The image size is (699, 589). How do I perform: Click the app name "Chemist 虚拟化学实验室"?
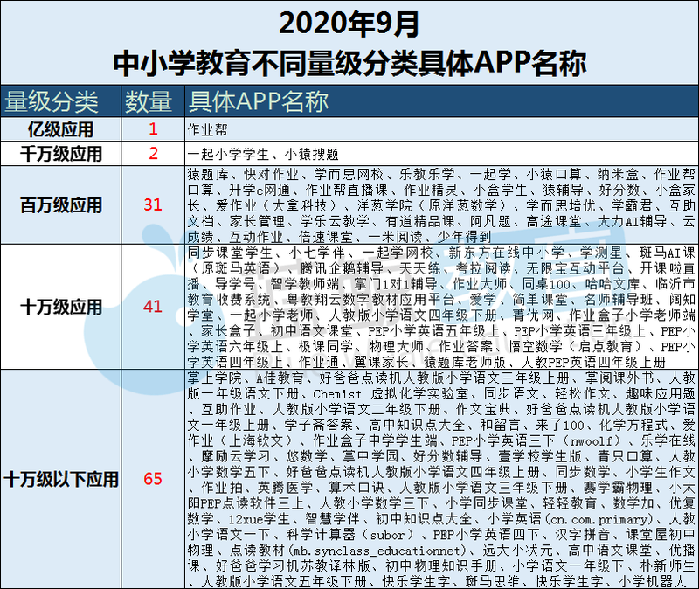click(x=391, y=394)
